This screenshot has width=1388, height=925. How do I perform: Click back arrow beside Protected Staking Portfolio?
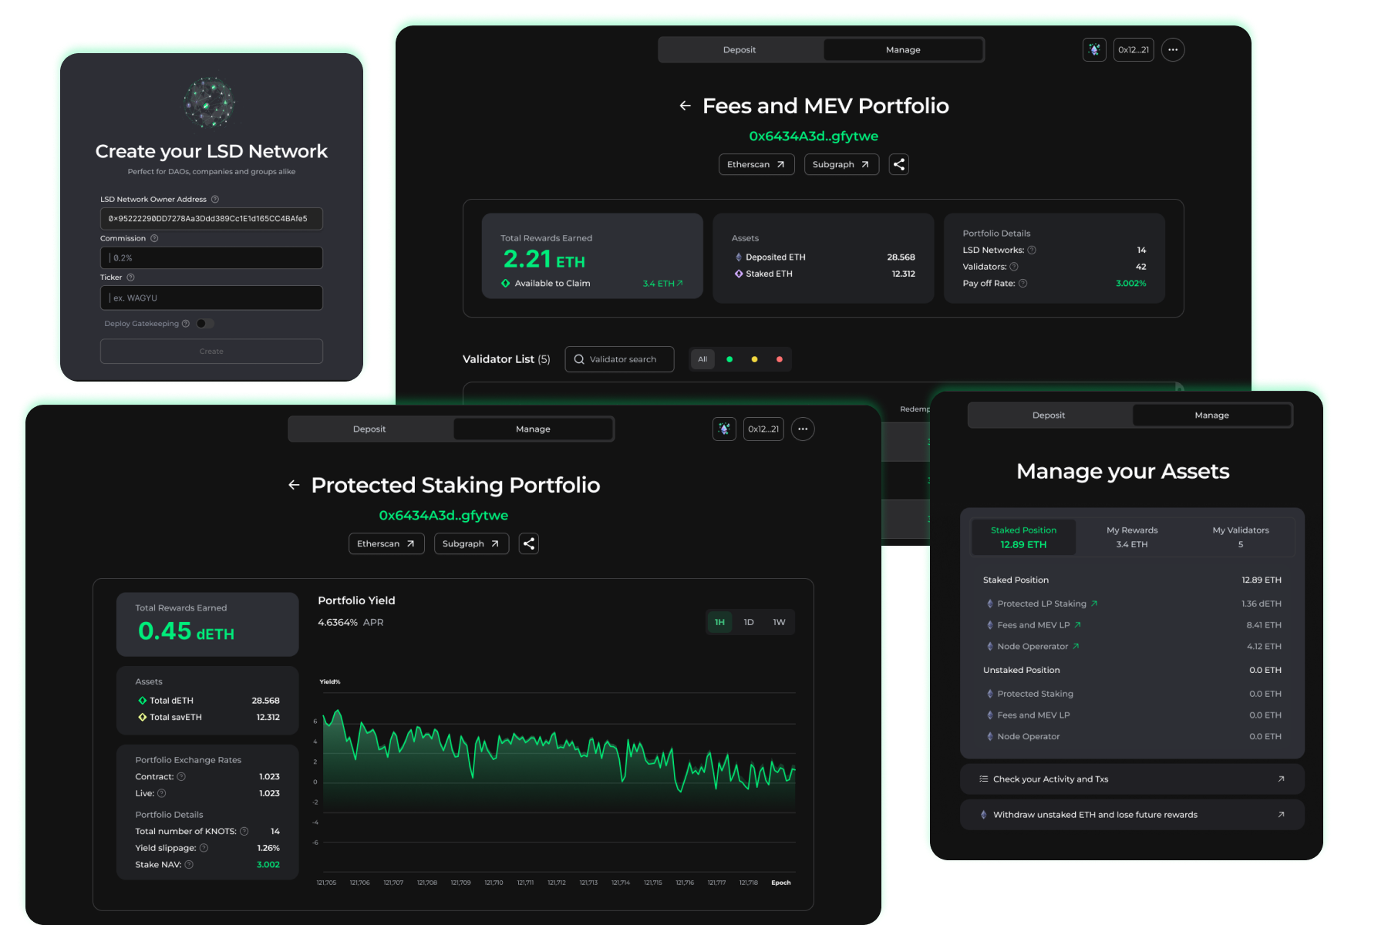[294, 485]
